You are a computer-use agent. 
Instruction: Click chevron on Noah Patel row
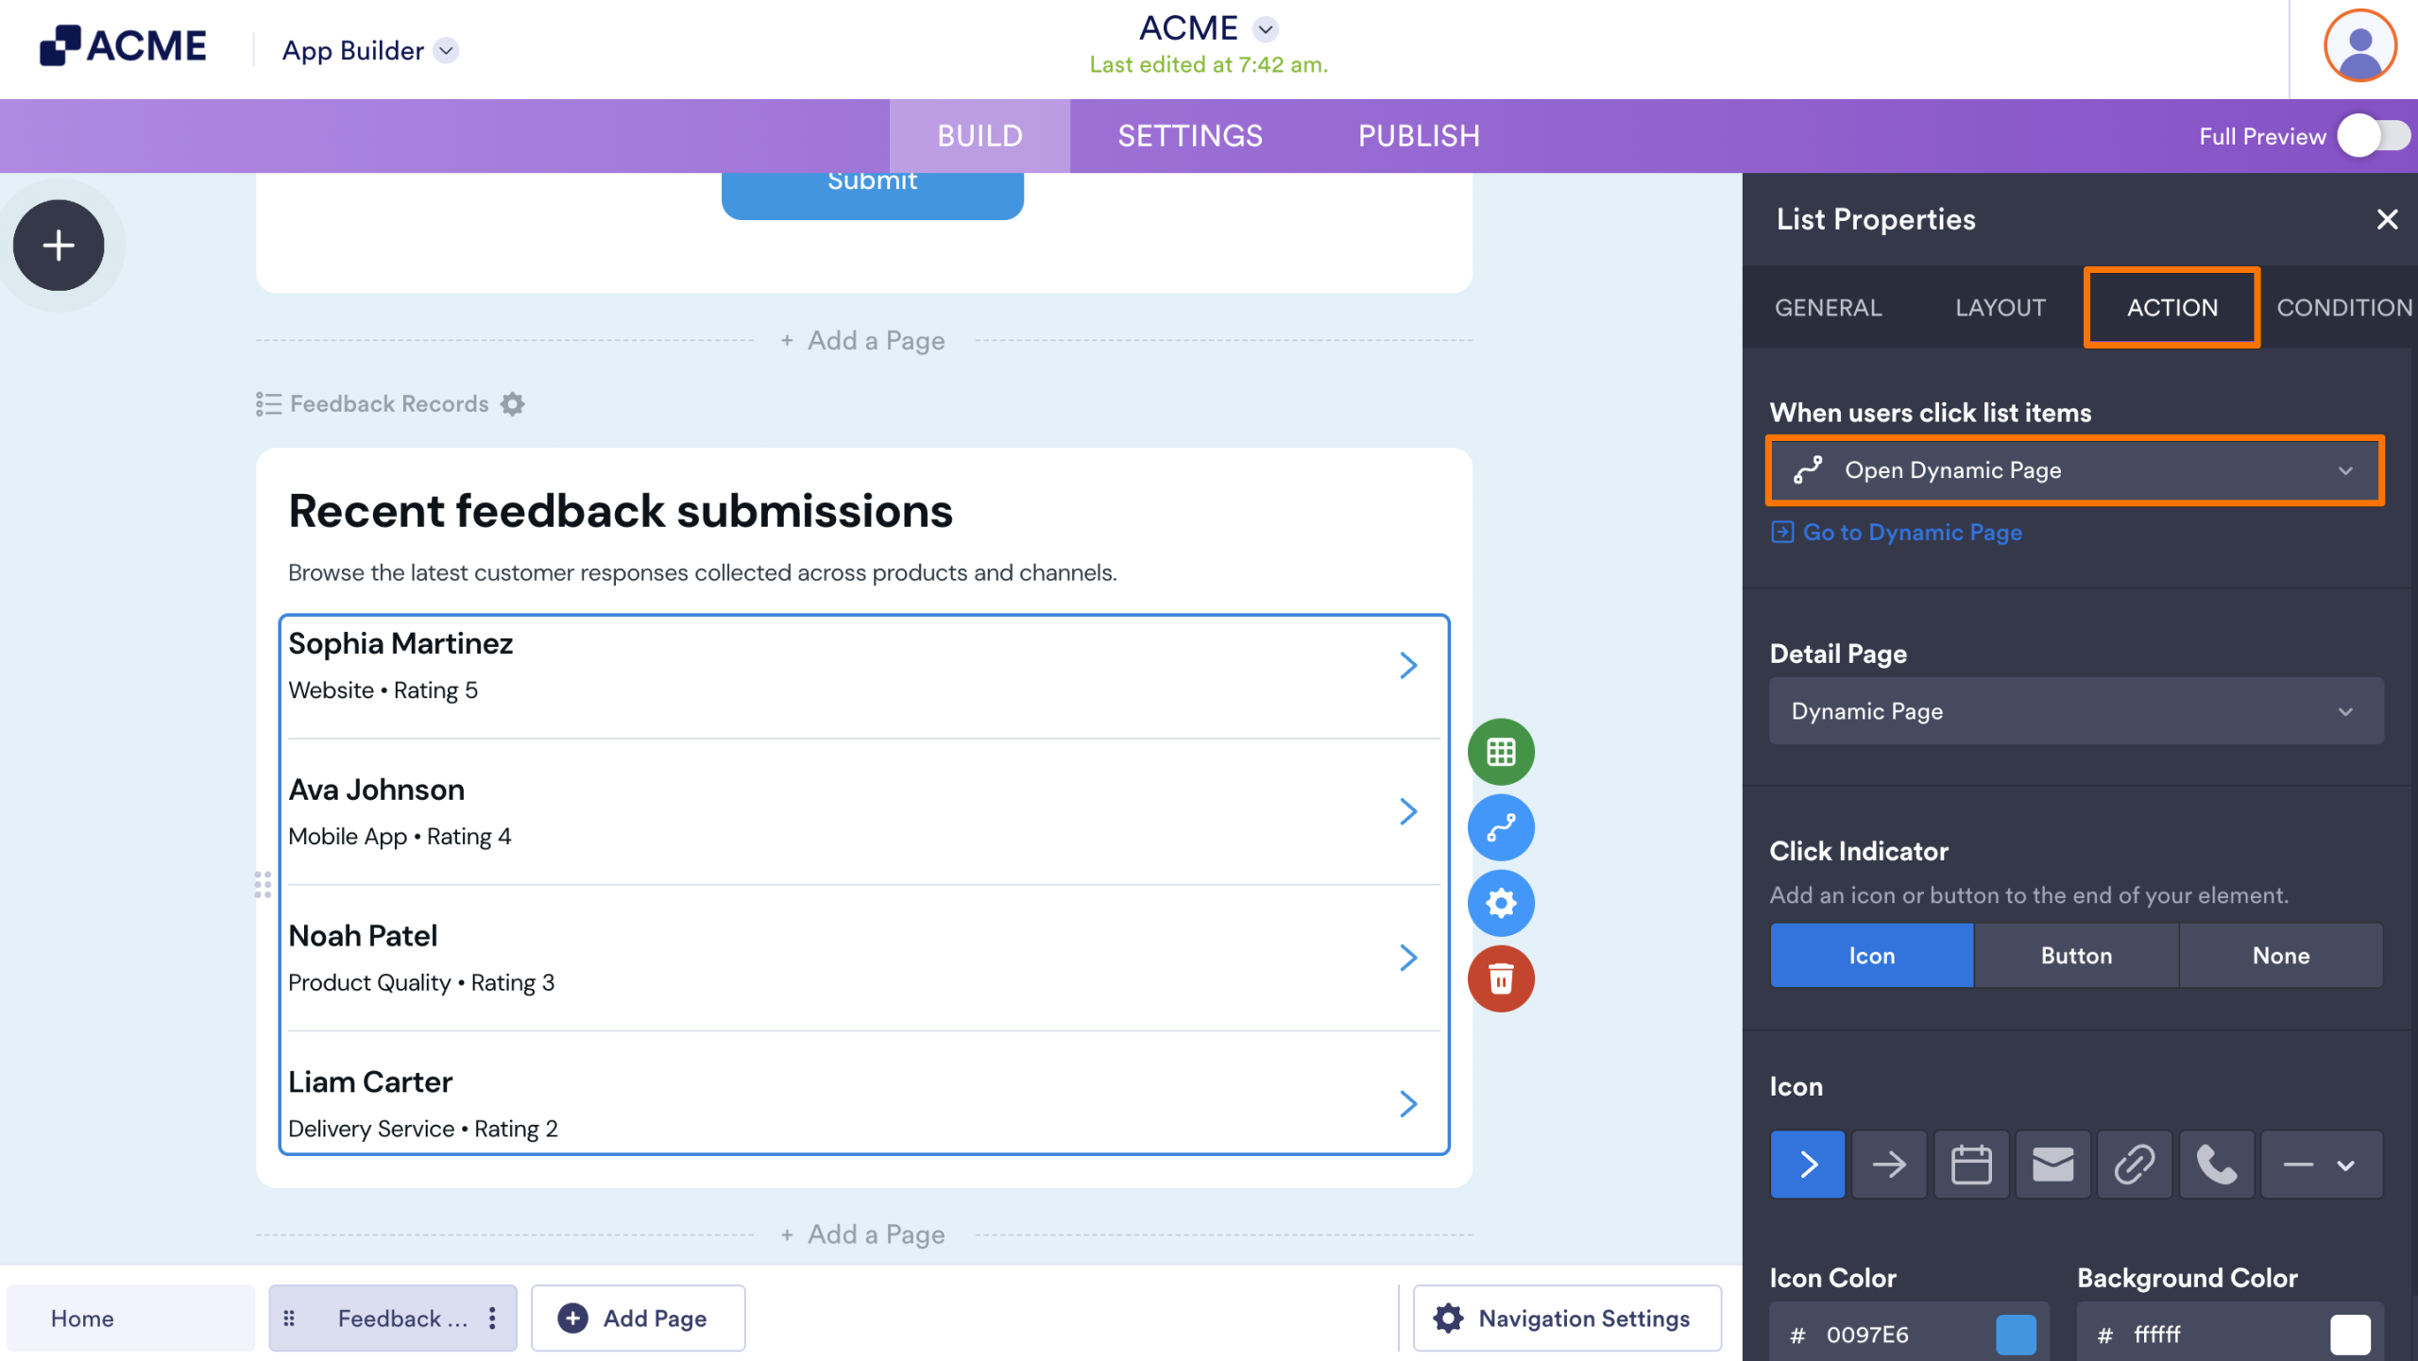(x=1408, y=959)
